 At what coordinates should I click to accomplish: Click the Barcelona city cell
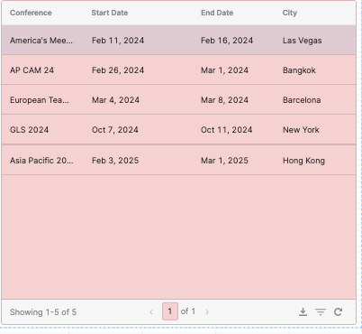click(302, 100)
